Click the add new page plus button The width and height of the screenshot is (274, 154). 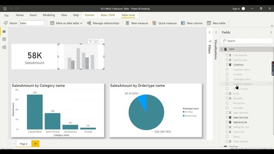(x=35, y=144)
